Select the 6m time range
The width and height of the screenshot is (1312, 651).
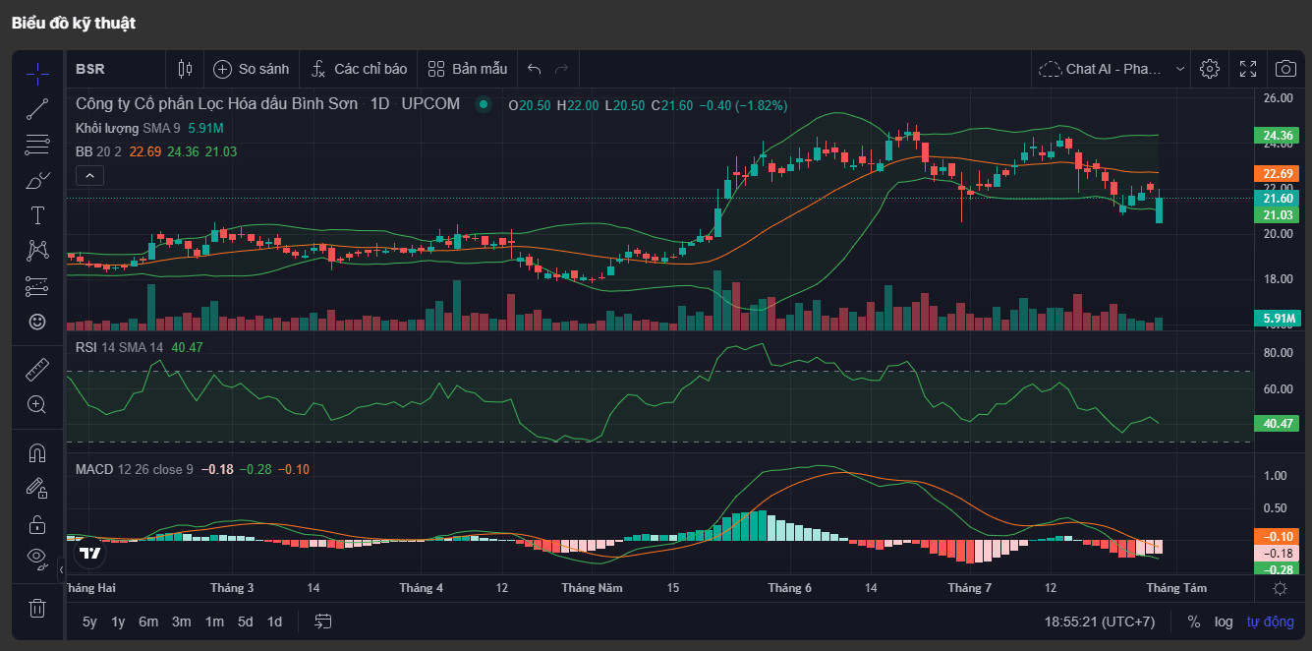(x=148, y=621)
